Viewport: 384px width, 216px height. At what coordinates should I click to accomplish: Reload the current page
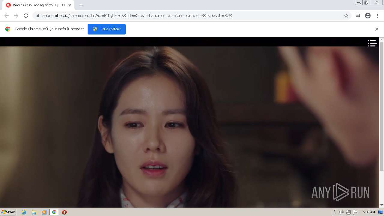click(26, 16)
